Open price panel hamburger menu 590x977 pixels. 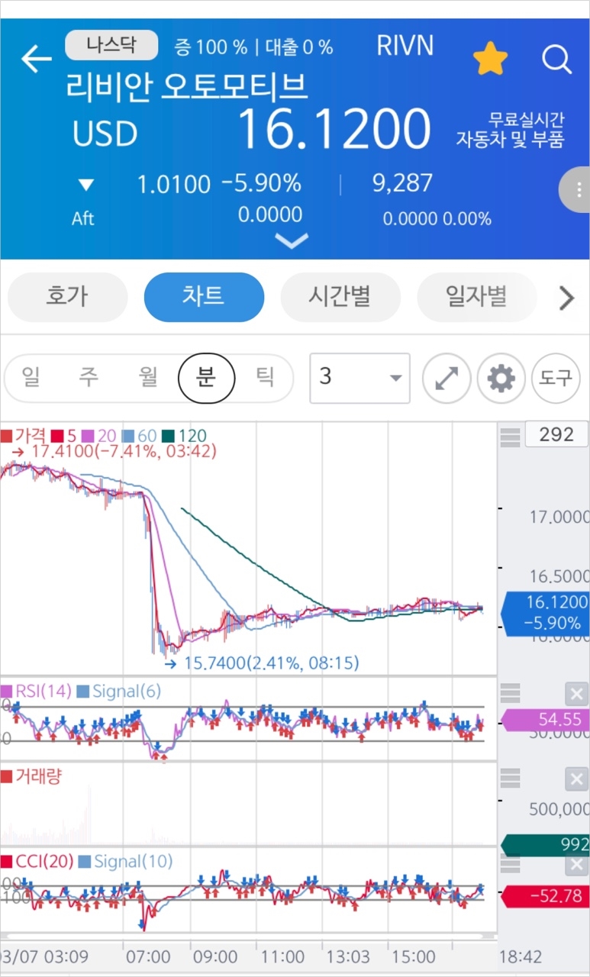[x=510, y=437]
